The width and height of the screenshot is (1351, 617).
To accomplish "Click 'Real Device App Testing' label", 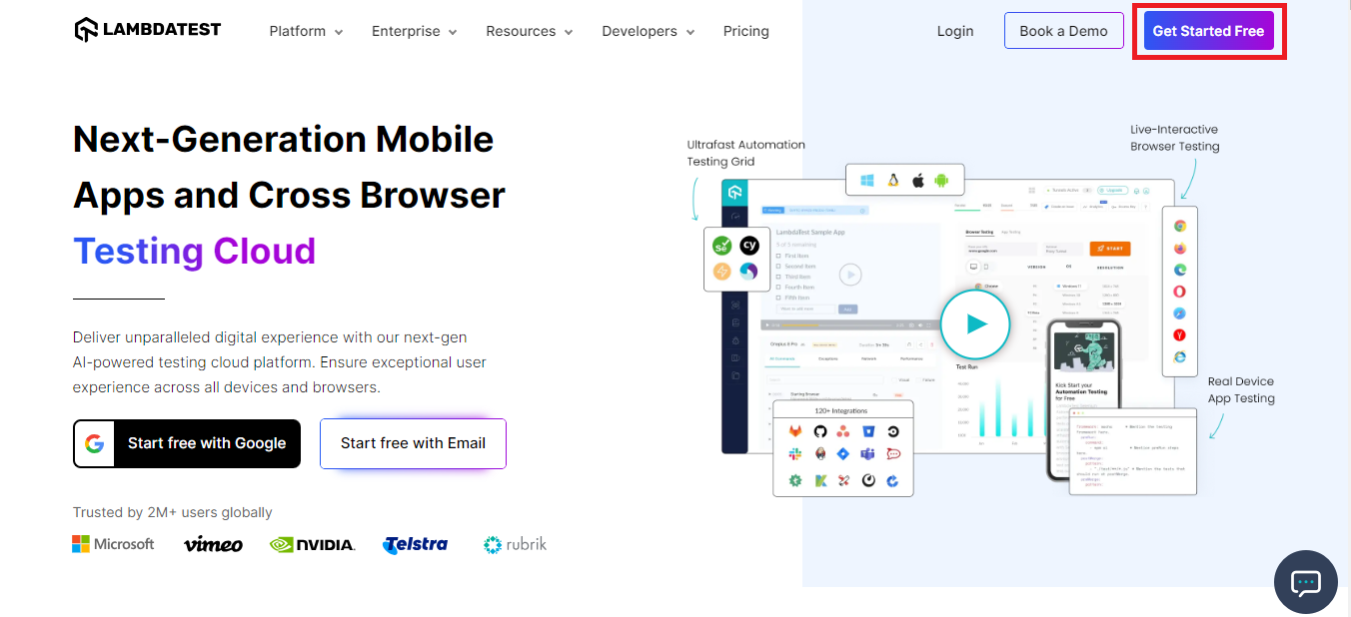I will tap(1241, 389).
